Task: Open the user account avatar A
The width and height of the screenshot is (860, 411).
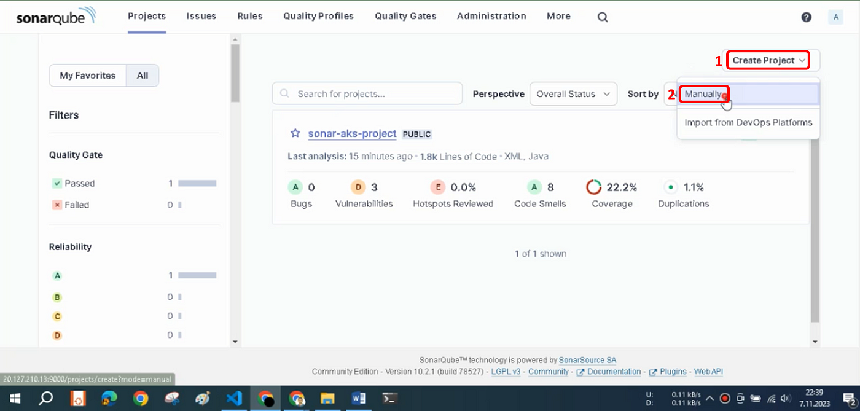Action: [835, 17]
